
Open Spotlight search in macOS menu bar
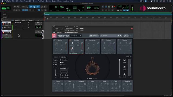pyautogui.click(x=167, y=1)
